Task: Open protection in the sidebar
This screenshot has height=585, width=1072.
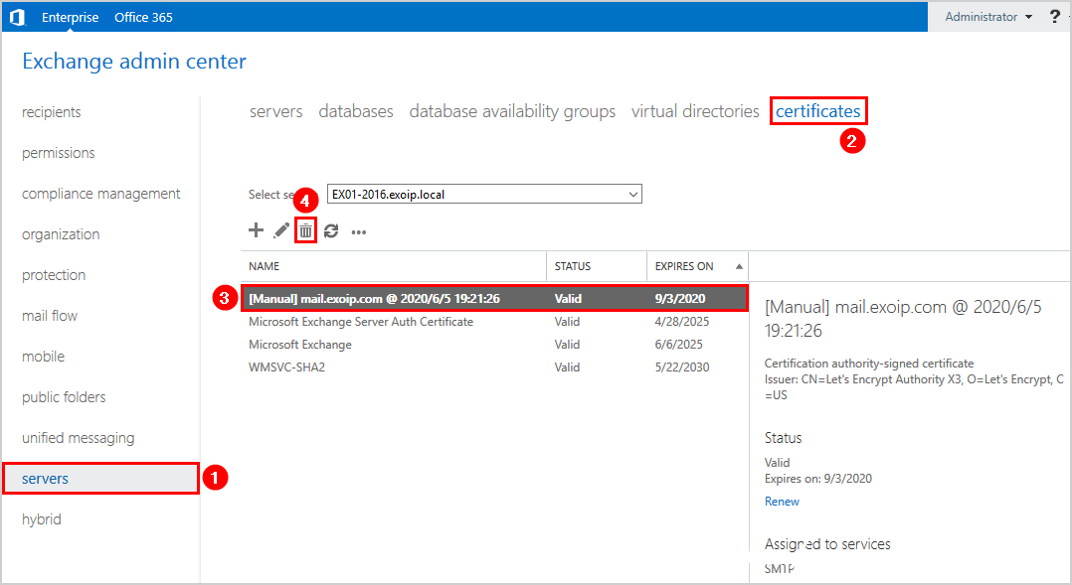Action: [54, 275]
